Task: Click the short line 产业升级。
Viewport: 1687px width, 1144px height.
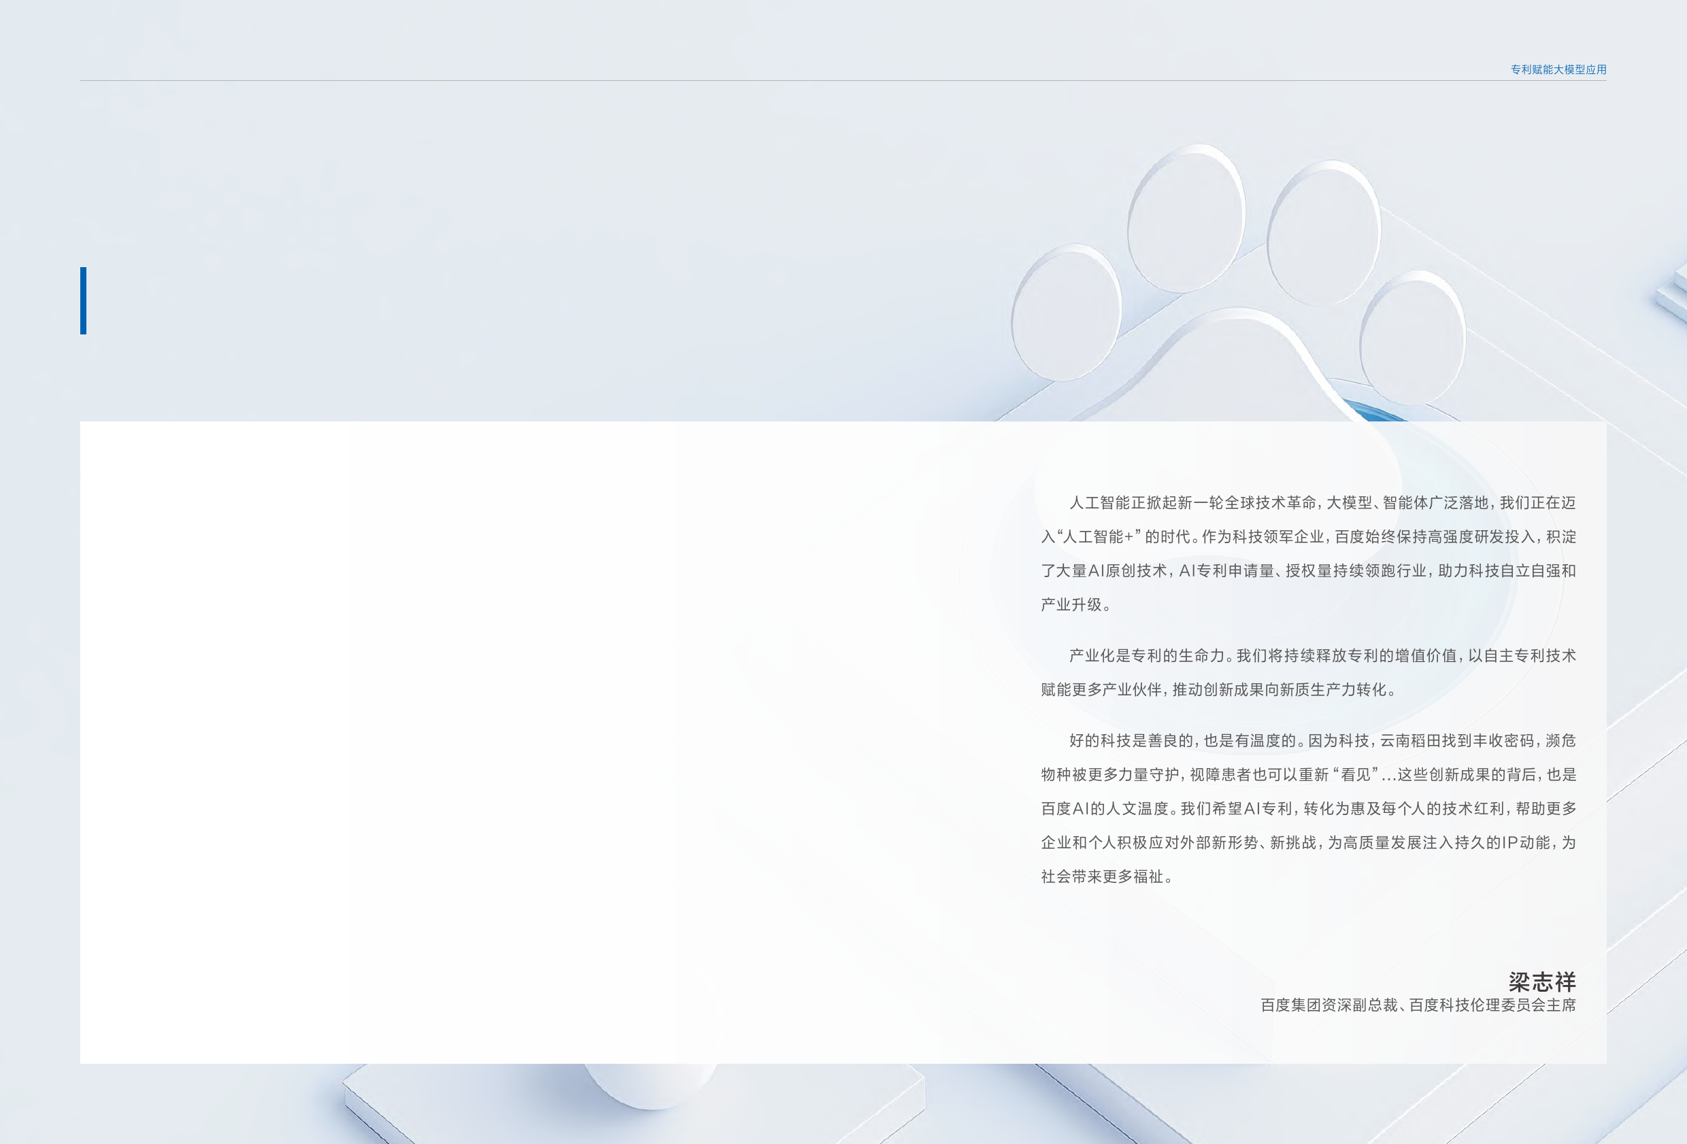Action: point(1075,605)
